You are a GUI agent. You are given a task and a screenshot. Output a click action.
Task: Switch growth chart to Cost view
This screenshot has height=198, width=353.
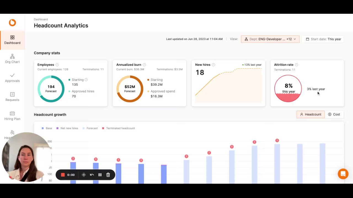coord(334,114)
